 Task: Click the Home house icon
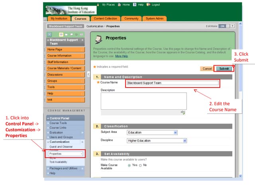click(120, 4)
